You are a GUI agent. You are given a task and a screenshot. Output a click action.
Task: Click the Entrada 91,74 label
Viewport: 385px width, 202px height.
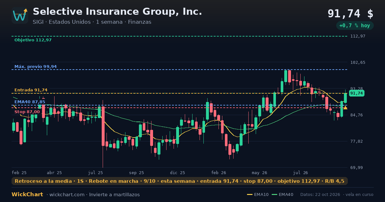click(x=31, y=90)
